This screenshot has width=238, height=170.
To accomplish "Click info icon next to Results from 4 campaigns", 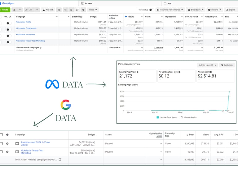I will 41,48.
